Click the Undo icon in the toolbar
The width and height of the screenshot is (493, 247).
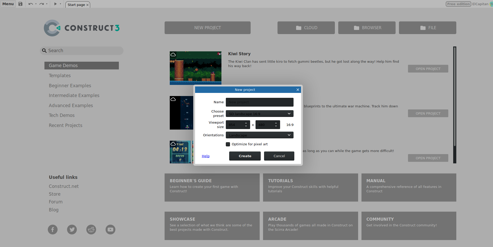coord(30,4)
